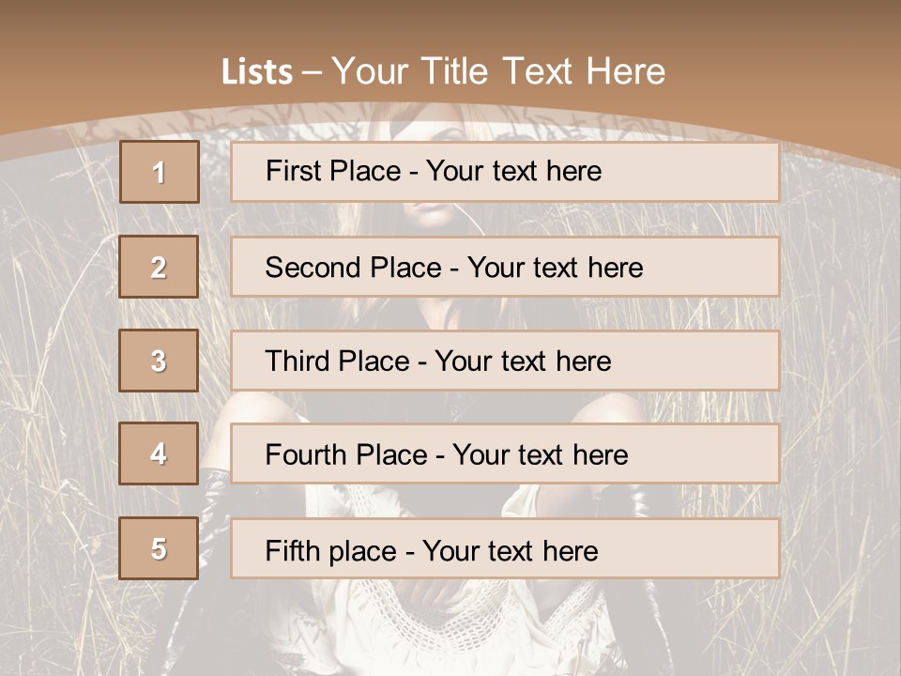Click the words 'Third Place'
This screenshot has height=676, width=901.
tap(337, 361)
